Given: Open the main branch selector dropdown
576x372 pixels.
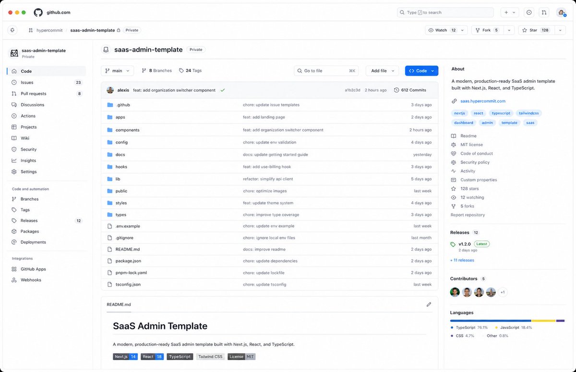Looking at the screenshot, I should pos(117,71).
